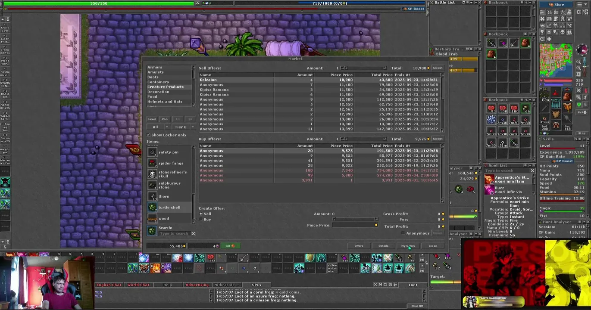The width and height of the screenshot is (591, 310).
Task: Click the turtle shell item icon
Action: click(152, 208)
